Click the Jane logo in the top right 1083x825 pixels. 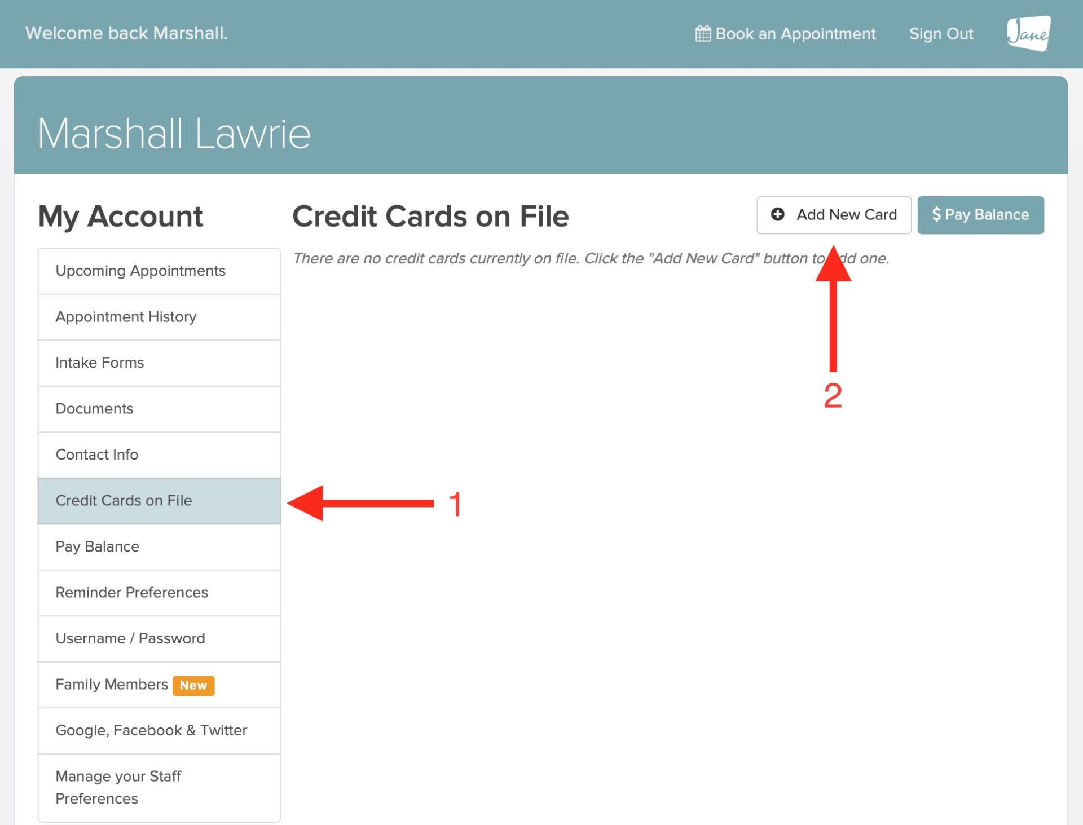pos(1029,33)
